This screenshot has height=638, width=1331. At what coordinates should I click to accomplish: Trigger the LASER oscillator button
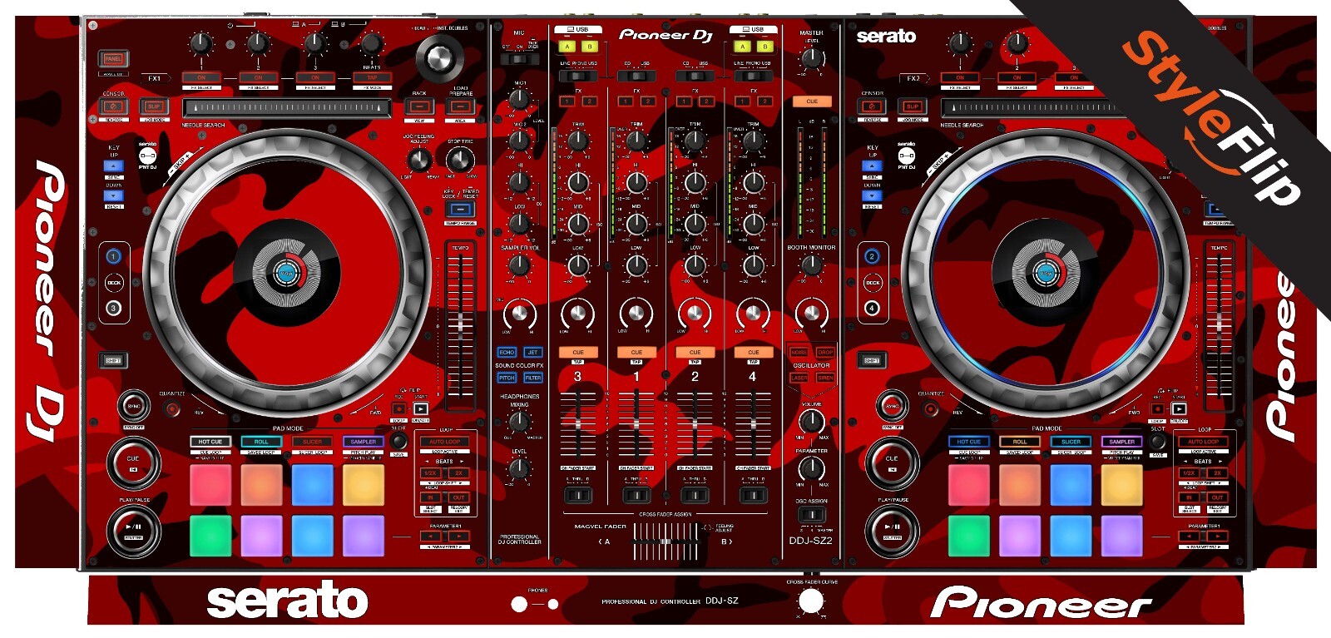(x=799, y=378)
